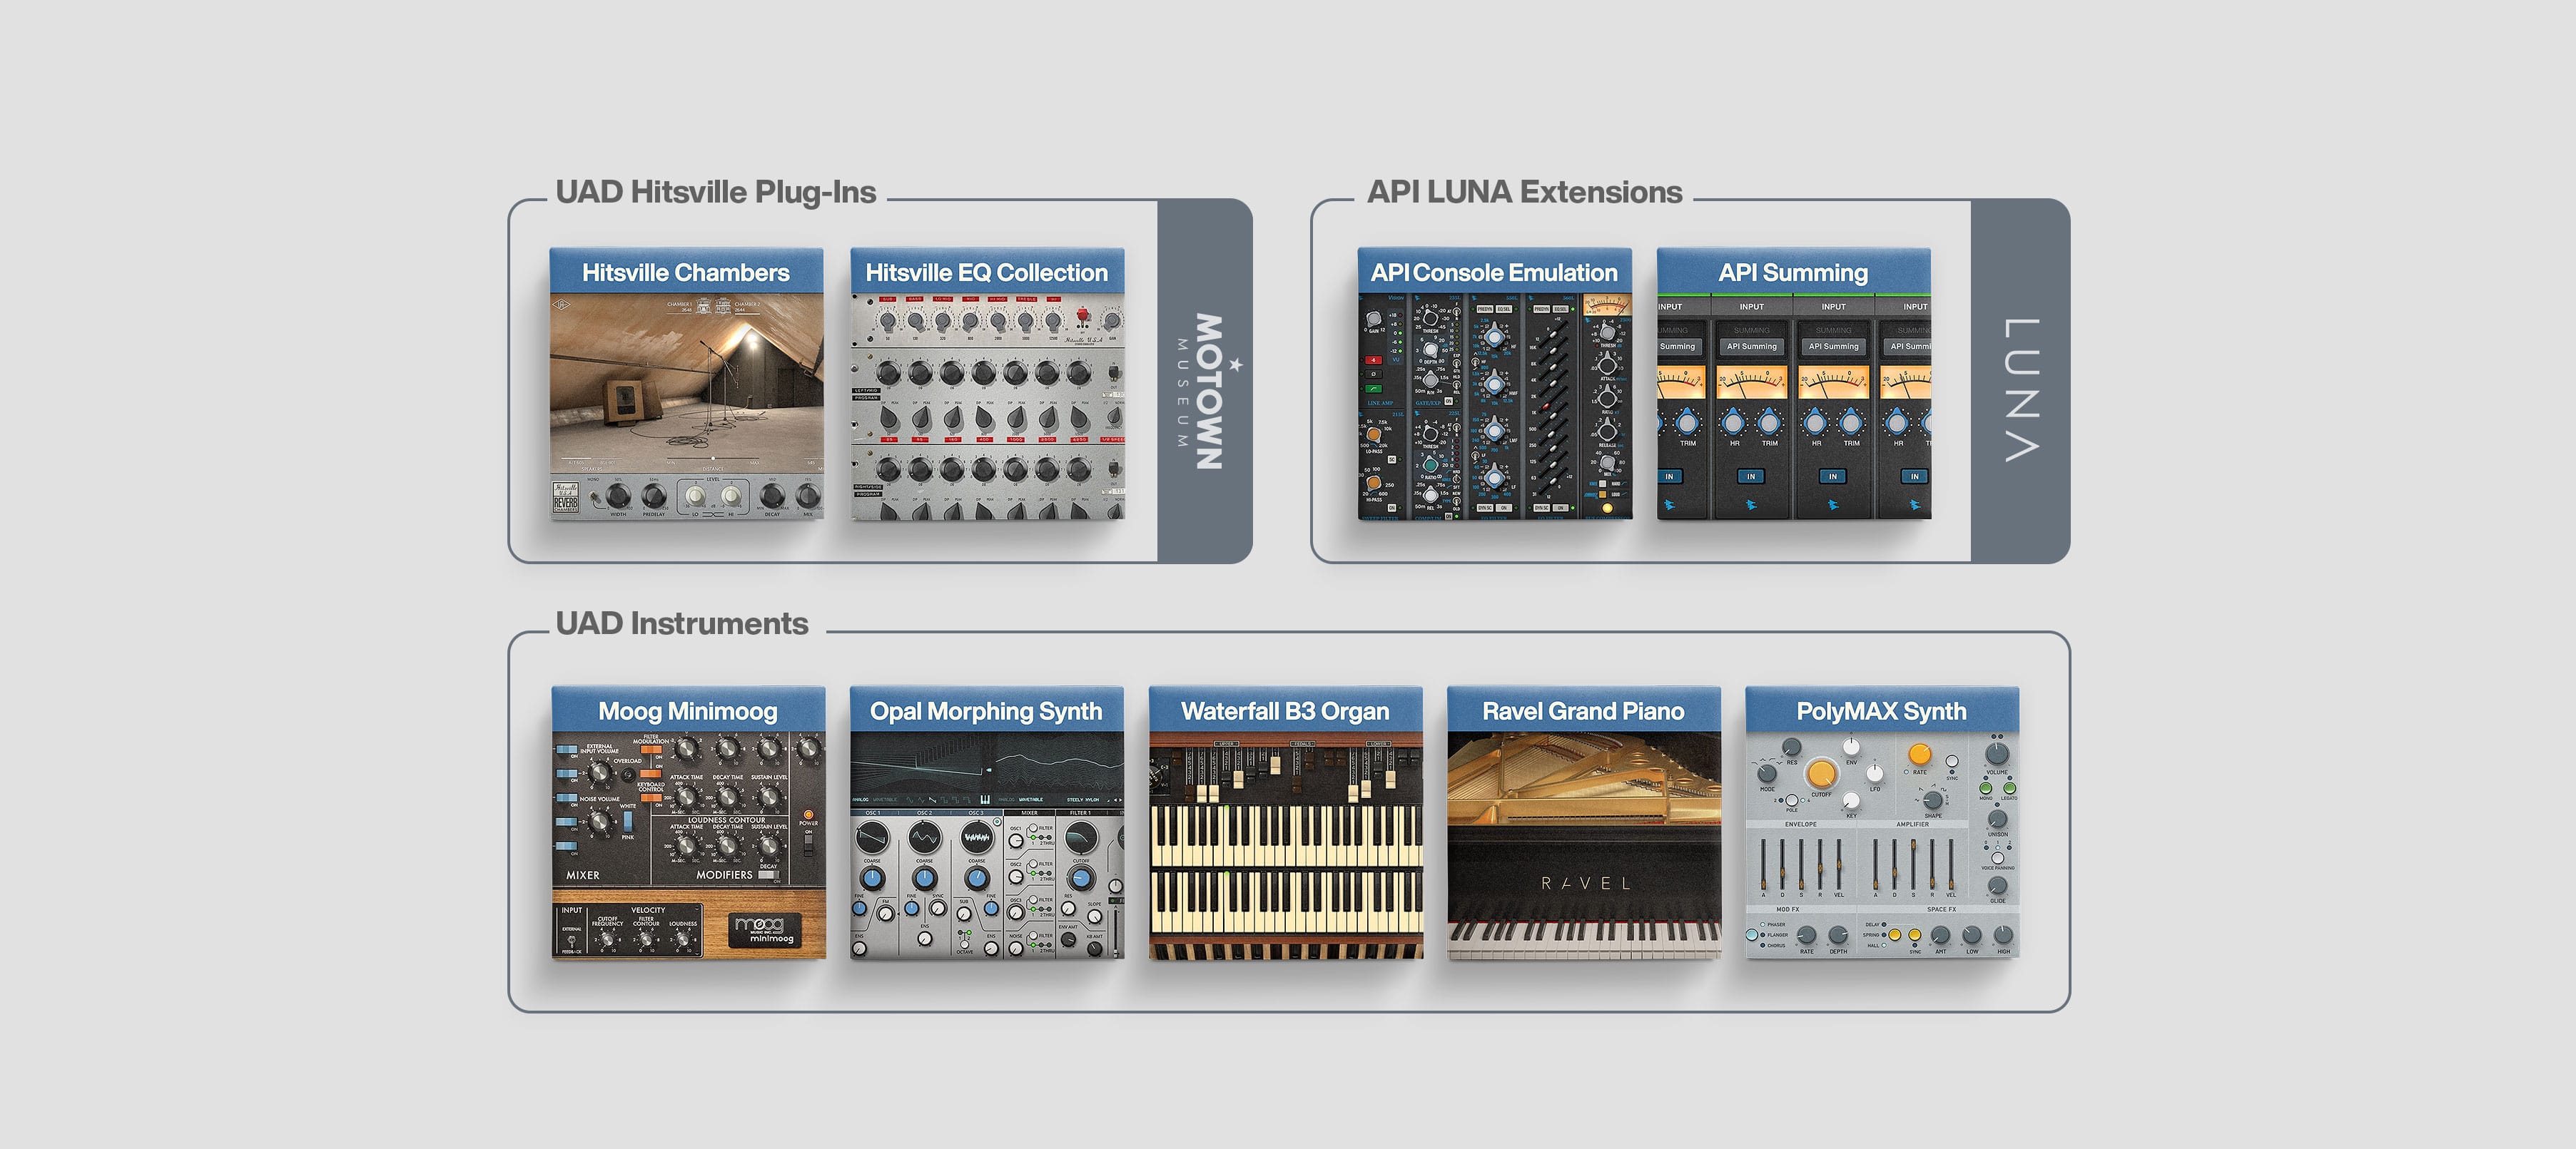
Task: Select the API Summing extension screenshot
Action: point(1794,406)
